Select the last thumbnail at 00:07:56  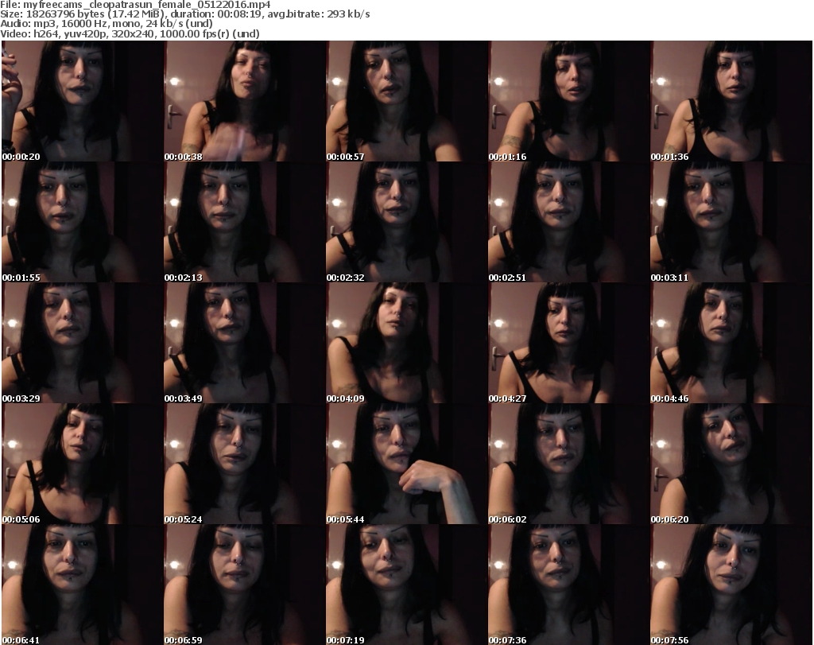pos(729,585)
